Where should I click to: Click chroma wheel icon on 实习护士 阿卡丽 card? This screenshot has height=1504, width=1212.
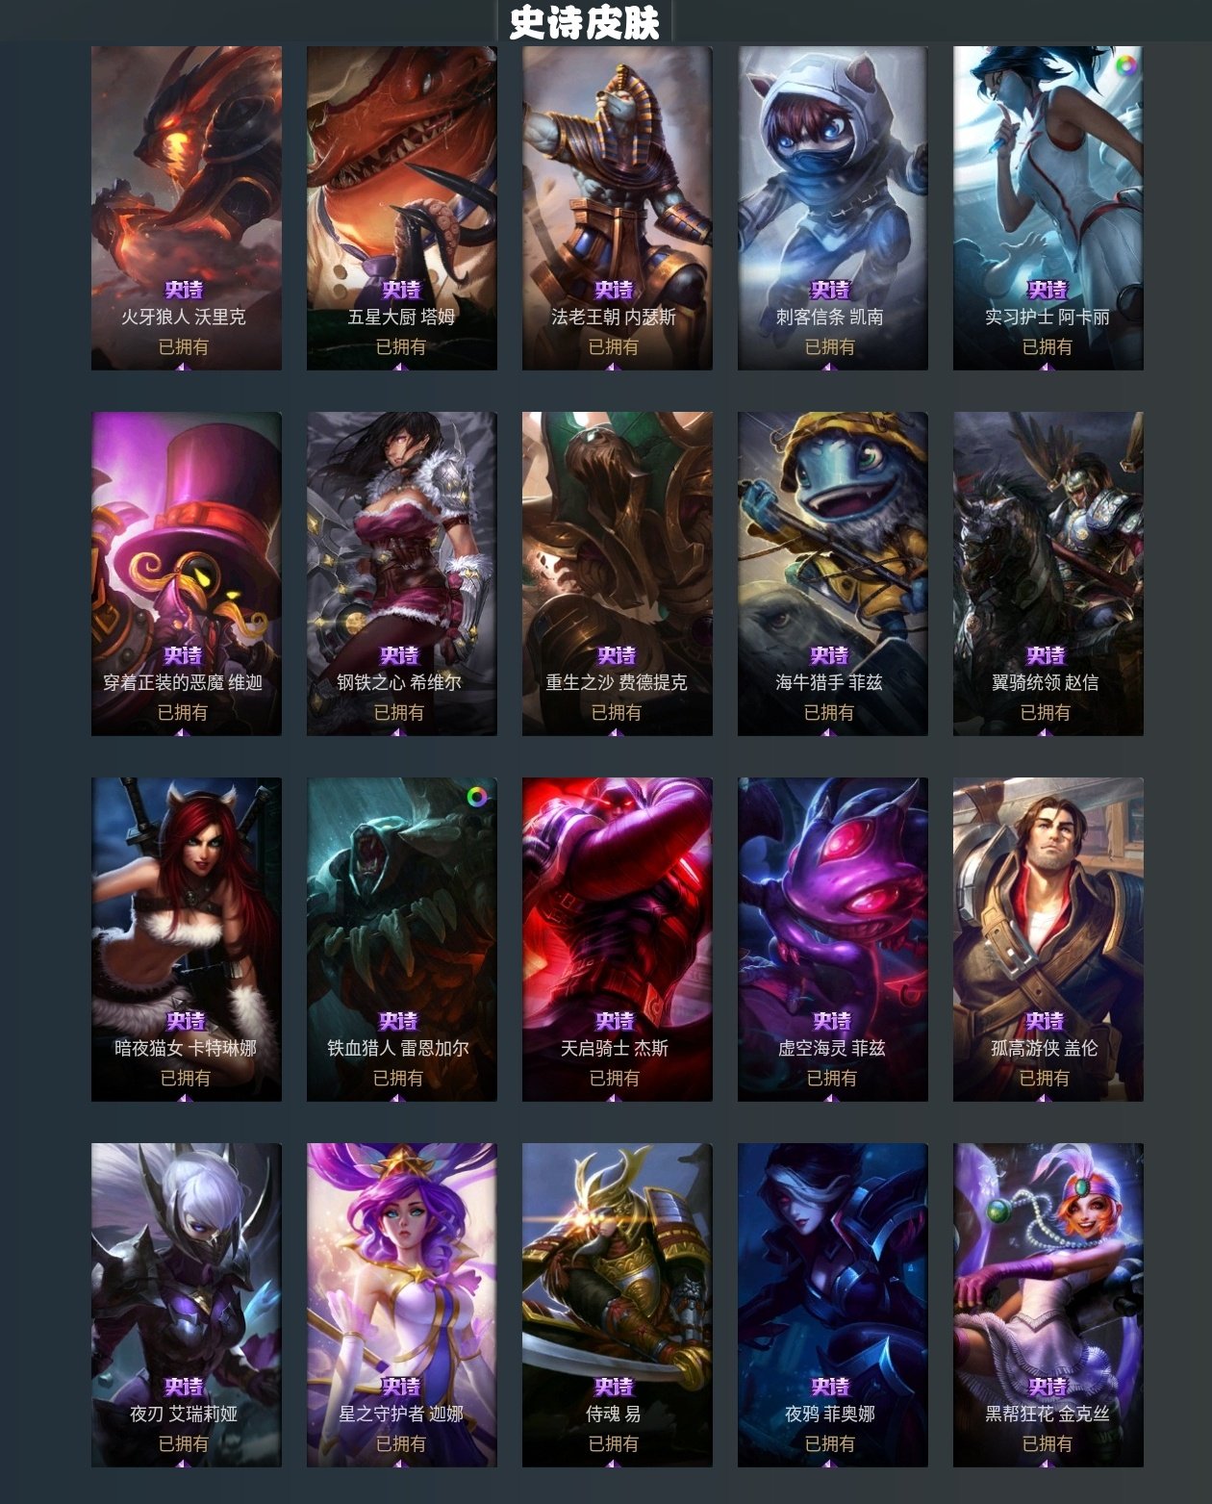click(x=1125, y=65)
